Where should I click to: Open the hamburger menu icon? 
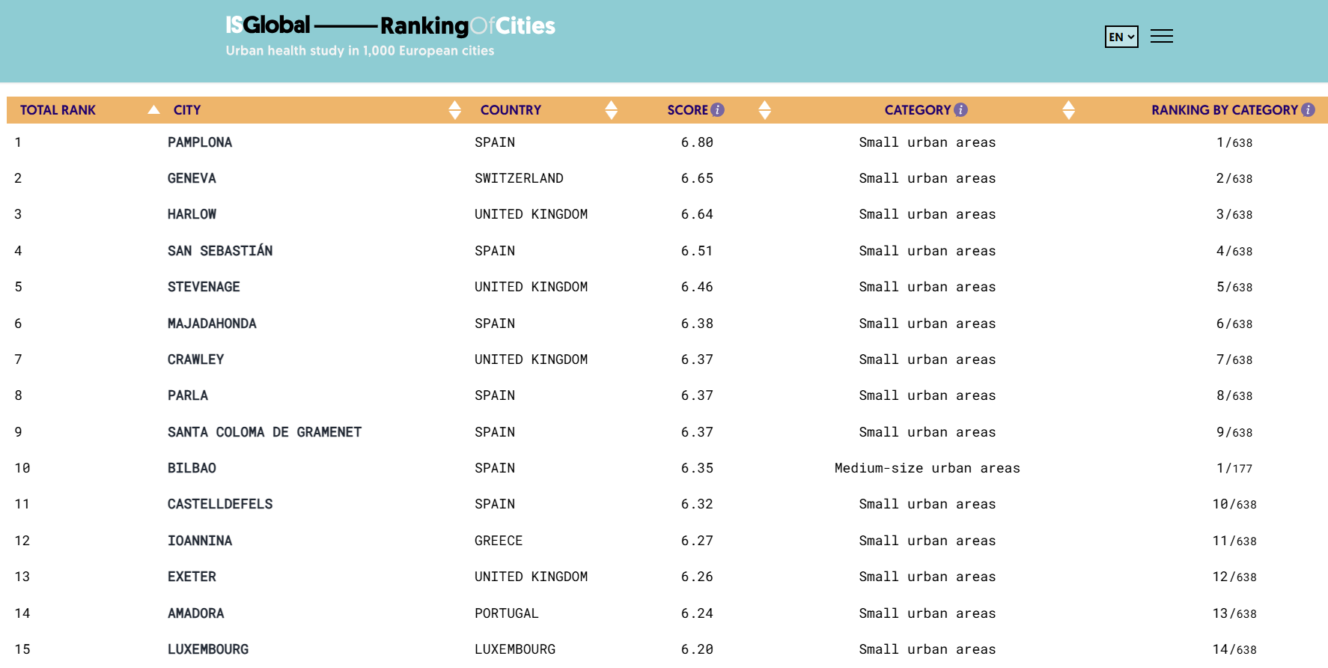[x=1162, y=36]
